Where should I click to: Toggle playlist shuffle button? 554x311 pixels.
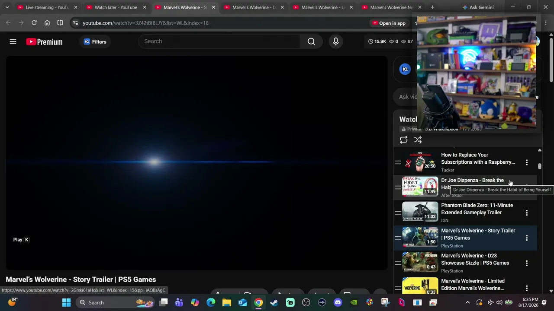418,140
